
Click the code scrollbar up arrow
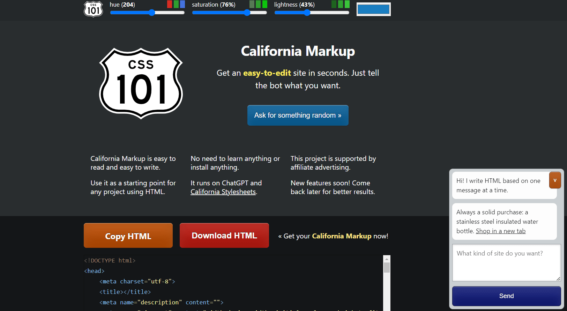point(387,259)
